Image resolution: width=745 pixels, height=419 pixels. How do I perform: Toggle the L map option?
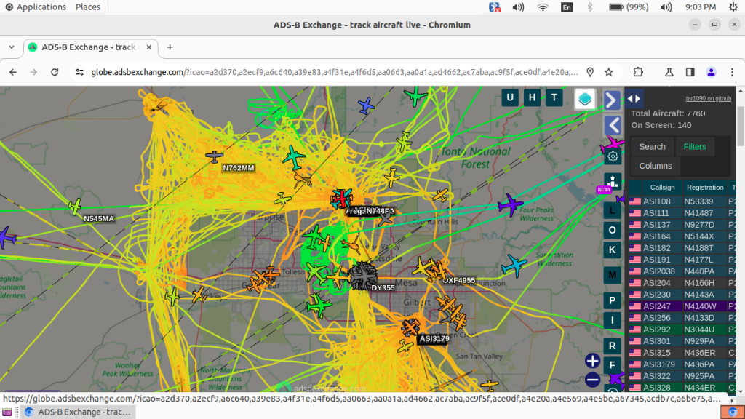[x=612, y=210]
